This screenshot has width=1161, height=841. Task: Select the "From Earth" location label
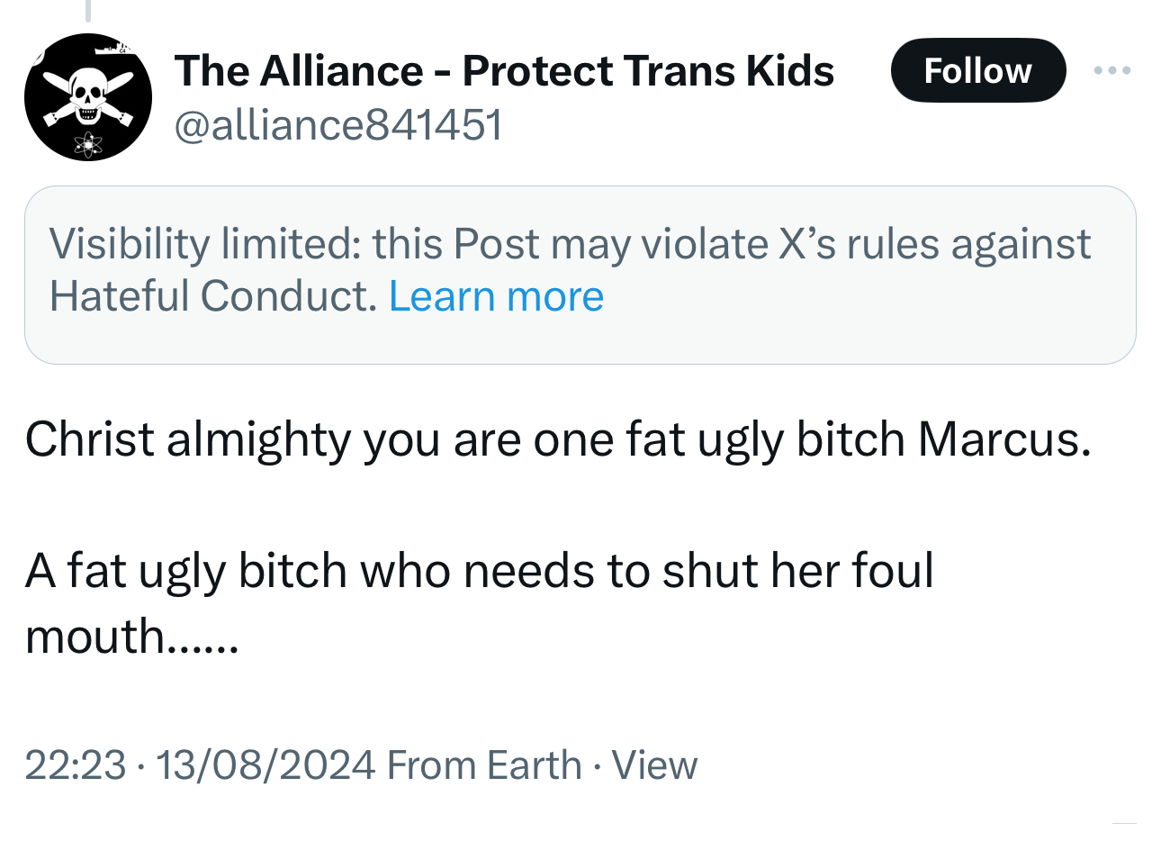click(484, 765)
